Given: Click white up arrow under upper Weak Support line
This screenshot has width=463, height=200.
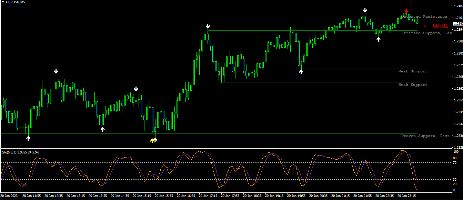Looking at the screenshot, I should coord(301,71).
